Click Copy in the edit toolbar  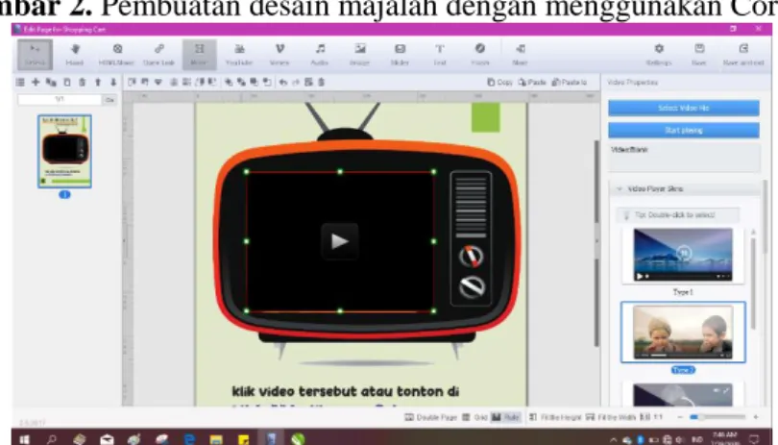(x=499, y=83)
